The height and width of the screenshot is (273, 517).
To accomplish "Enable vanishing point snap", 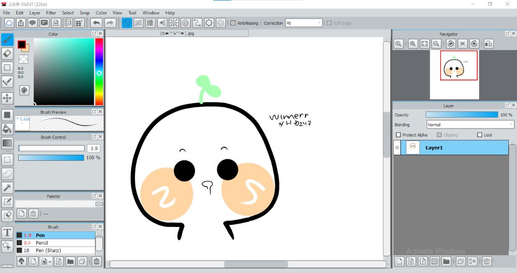I will (x=162, y=23).
